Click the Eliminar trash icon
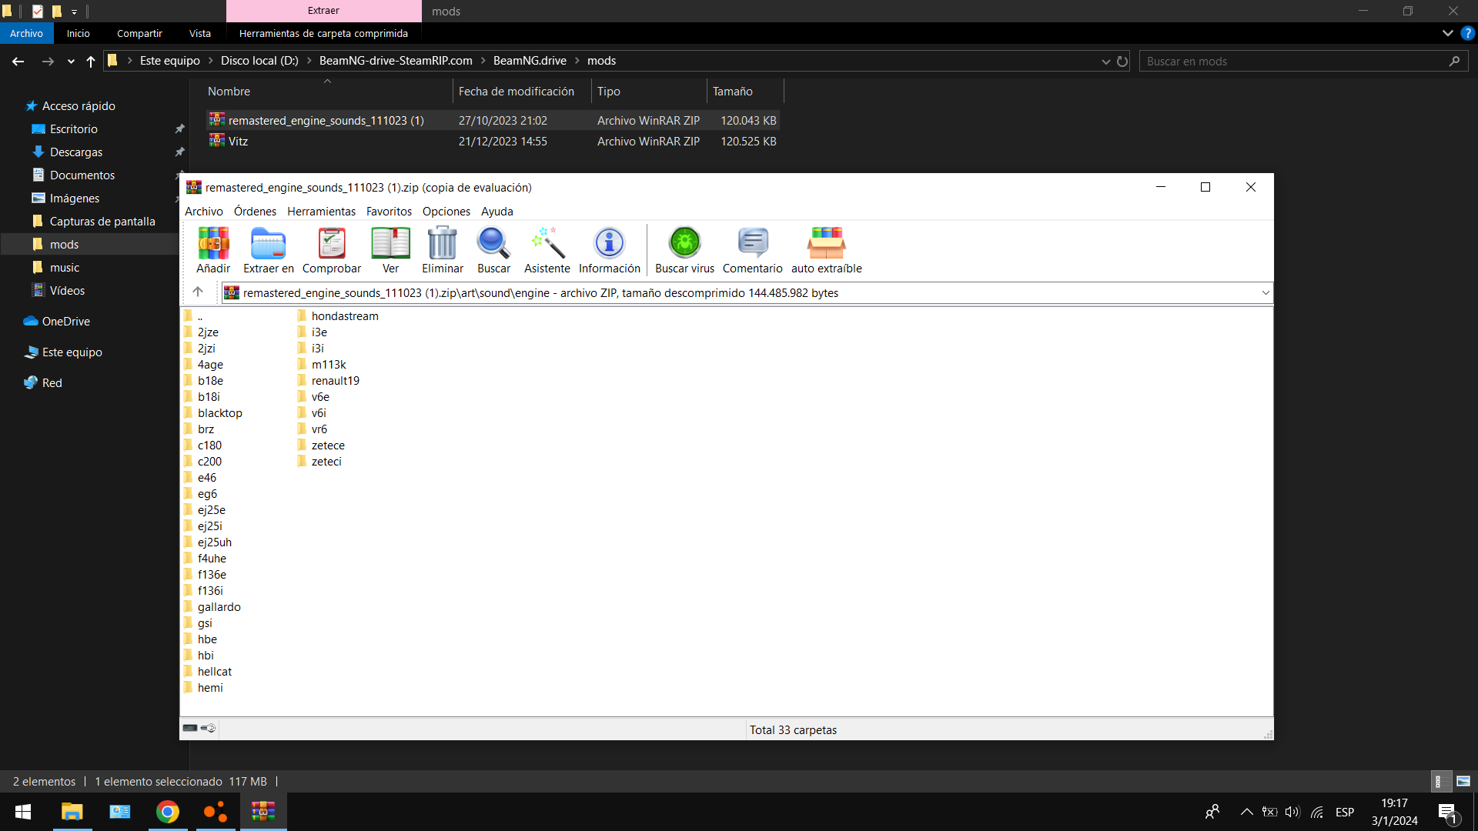1478x831 pixels. [x=442, y=250]
